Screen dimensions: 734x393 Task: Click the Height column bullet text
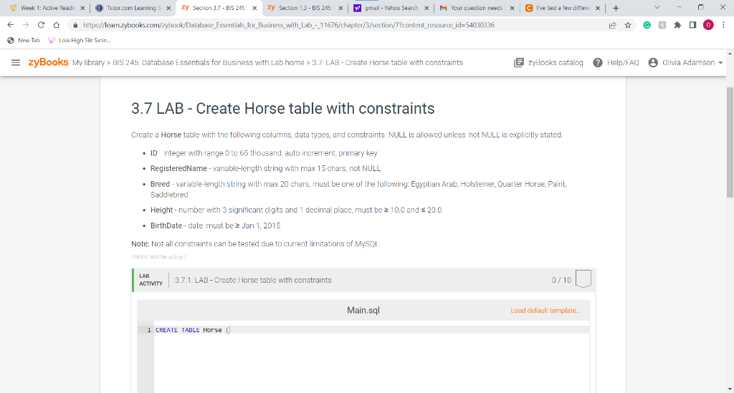click(x=296, y=210)
